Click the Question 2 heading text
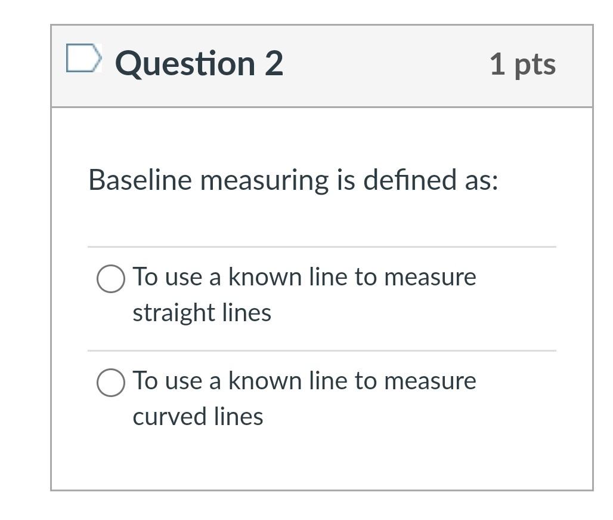This screenshot has height=520, width=613. 197,63
